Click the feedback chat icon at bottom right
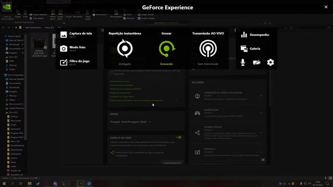 point(263,160)
